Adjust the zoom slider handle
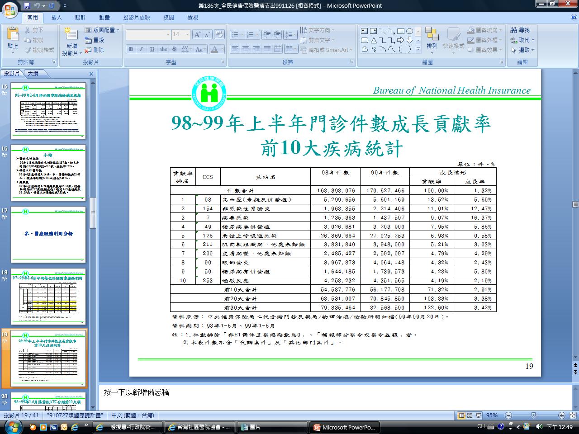This screenshot has height=434, width=579. pos(534,415)
